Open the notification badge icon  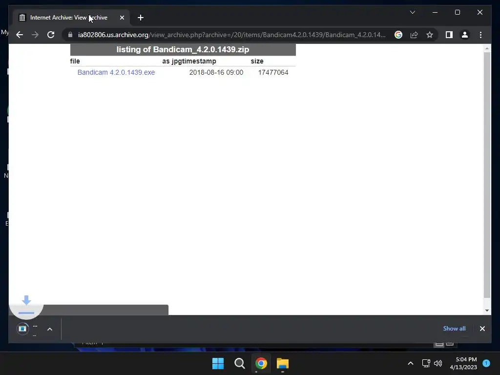tap(486, 363)
